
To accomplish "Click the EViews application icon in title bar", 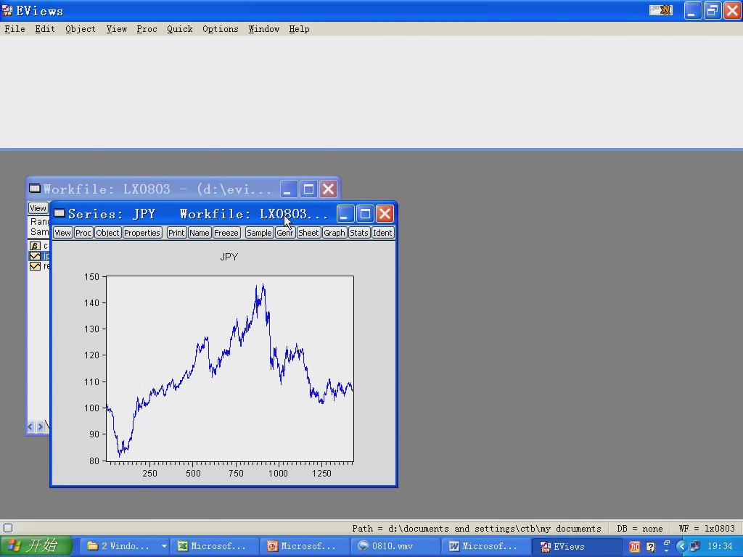I will (x=7, y=10).
